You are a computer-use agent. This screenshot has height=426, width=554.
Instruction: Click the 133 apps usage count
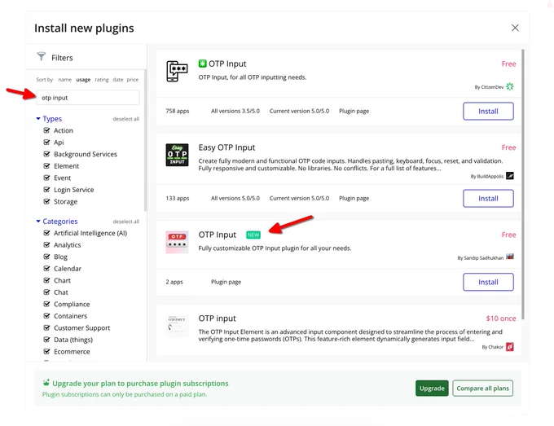[178, 198]
